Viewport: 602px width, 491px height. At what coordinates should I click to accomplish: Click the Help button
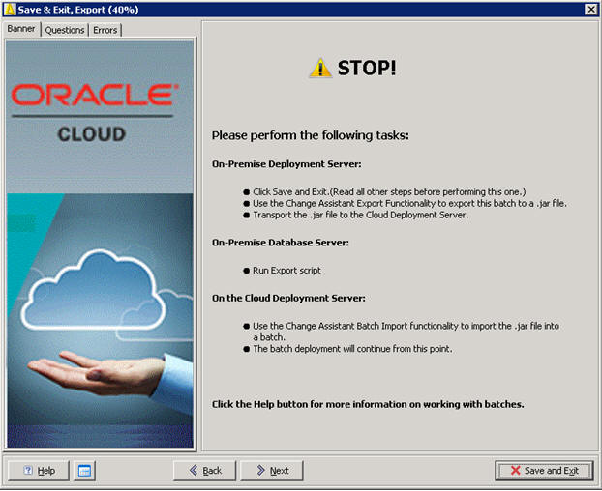pos(39,471)
